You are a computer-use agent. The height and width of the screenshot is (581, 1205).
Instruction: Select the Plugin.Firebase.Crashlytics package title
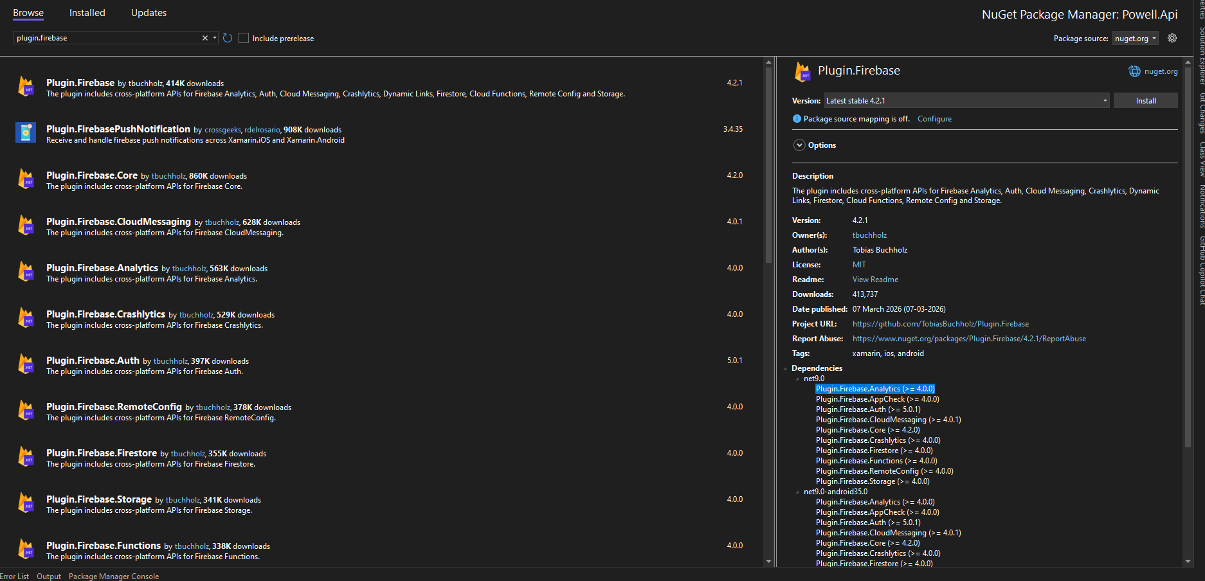pos(105,314)
